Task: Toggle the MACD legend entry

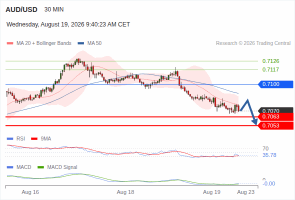Action: tap(19, 167)
